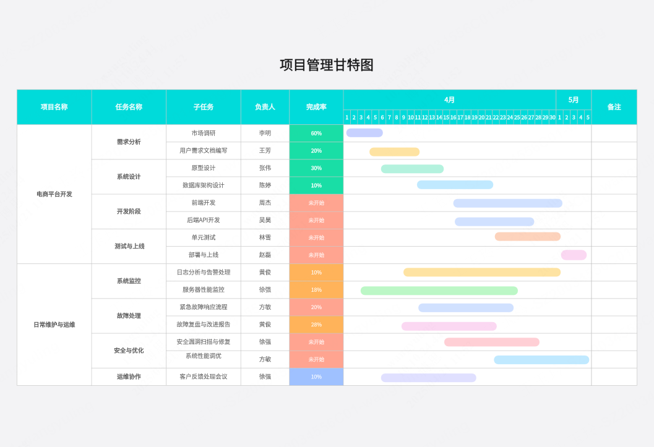Click the 28% completion cell

click(316, 325)
